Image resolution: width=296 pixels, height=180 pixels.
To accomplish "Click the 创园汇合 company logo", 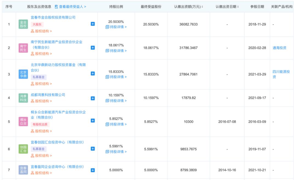I will [x=23, y=149].
